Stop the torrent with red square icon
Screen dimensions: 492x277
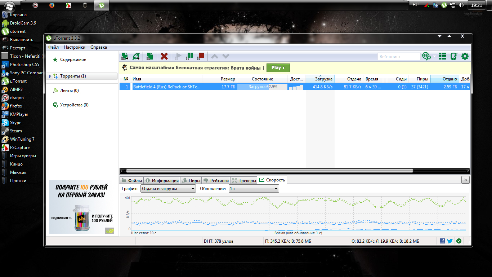[x=201, y=56]
